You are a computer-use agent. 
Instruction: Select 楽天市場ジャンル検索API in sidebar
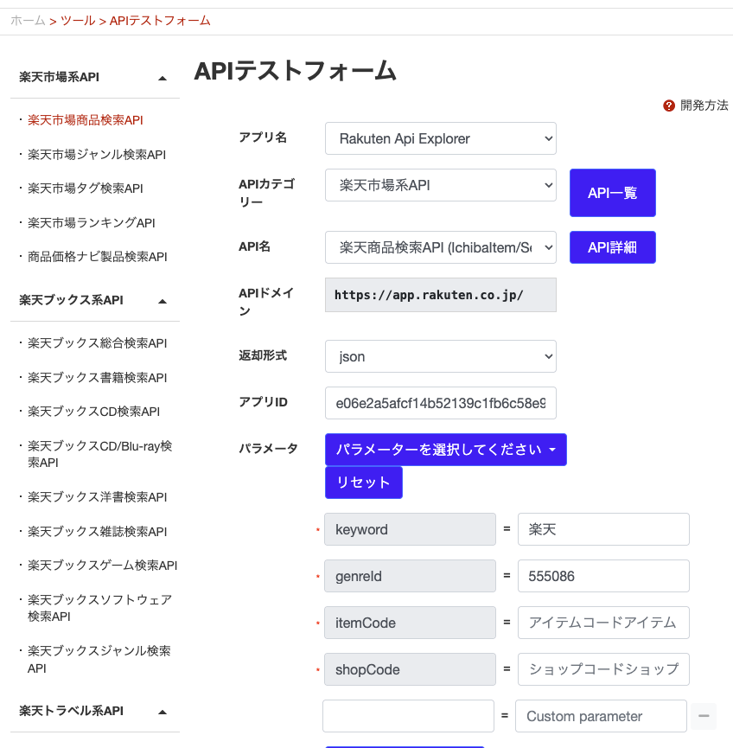click(97, 155)
